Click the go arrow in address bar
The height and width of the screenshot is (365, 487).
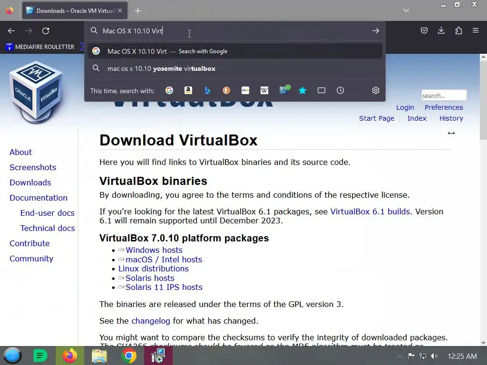(376, 31)
